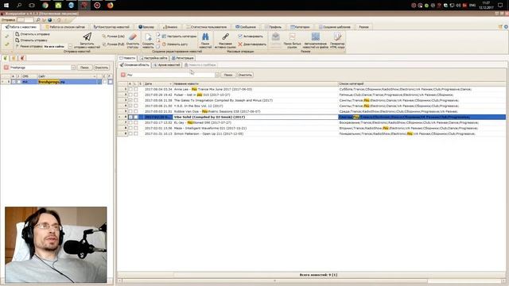This screenshot has width=509, height=286.
Task: Click the red tab icon above site list
Action: [x=22, y=58]
